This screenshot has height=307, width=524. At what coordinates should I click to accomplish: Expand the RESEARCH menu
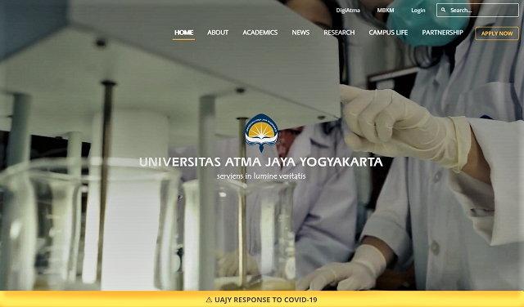tap(339, 33)
